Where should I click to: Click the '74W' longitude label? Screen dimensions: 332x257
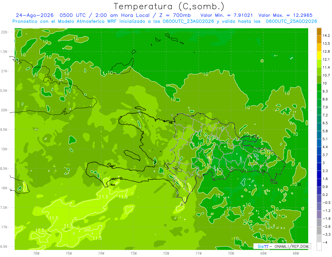click(x=101, y=253)
